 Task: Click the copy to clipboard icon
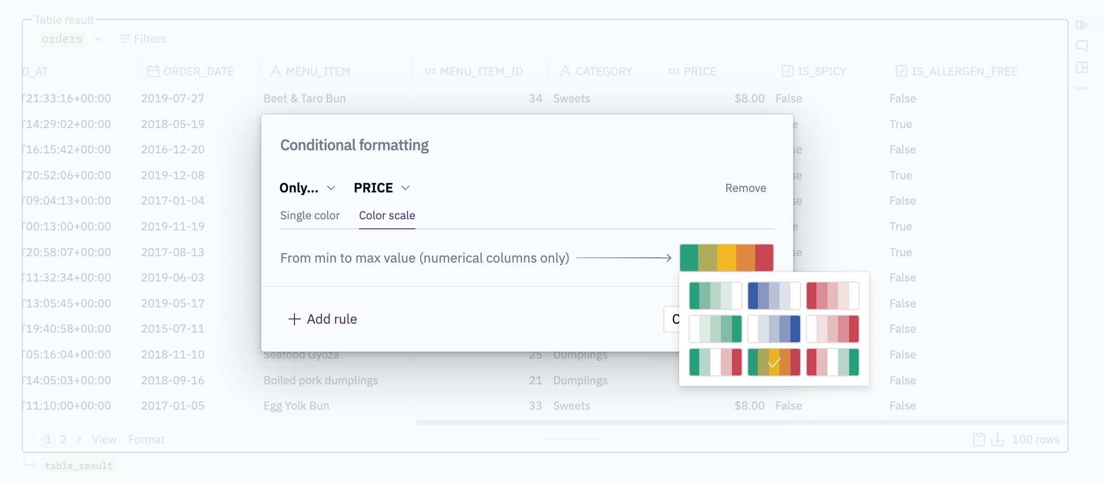(x=979, y=440)
